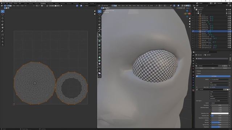Click the pan hand gizmo in UV editor

95,14
